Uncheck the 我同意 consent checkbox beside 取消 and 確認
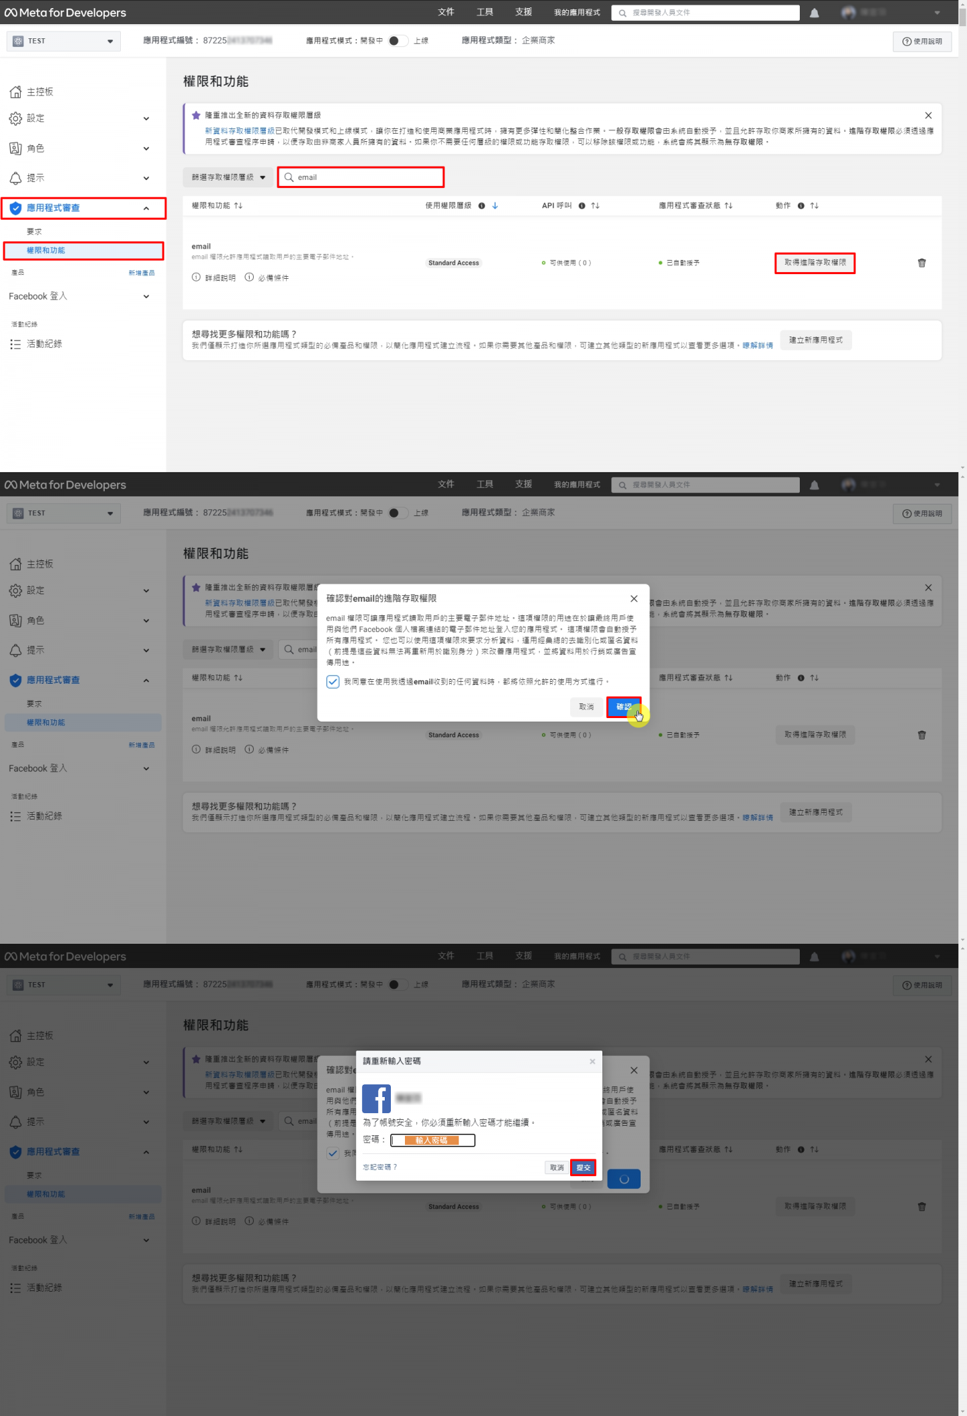 pos(333,682)
